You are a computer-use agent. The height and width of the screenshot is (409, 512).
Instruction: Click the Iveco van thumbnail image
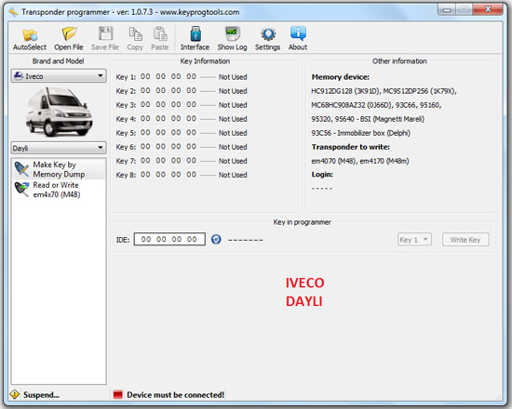coord(59,112)
